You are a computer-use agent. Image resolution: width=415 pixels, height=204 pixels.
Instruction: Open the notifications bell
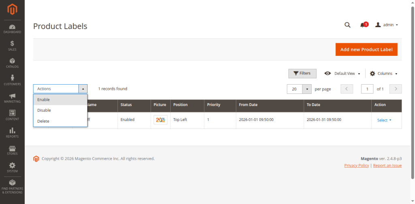point(363,25)
